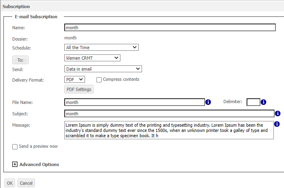Click info icon next to Delimiter field
Screen dimensions: 284x188
pos(263,102)
